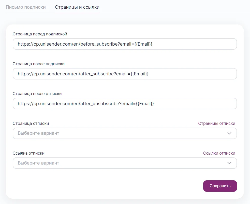
Task: Expand chevron arrow in 'Страница отписки' dropdown
Action: (229, 133)
